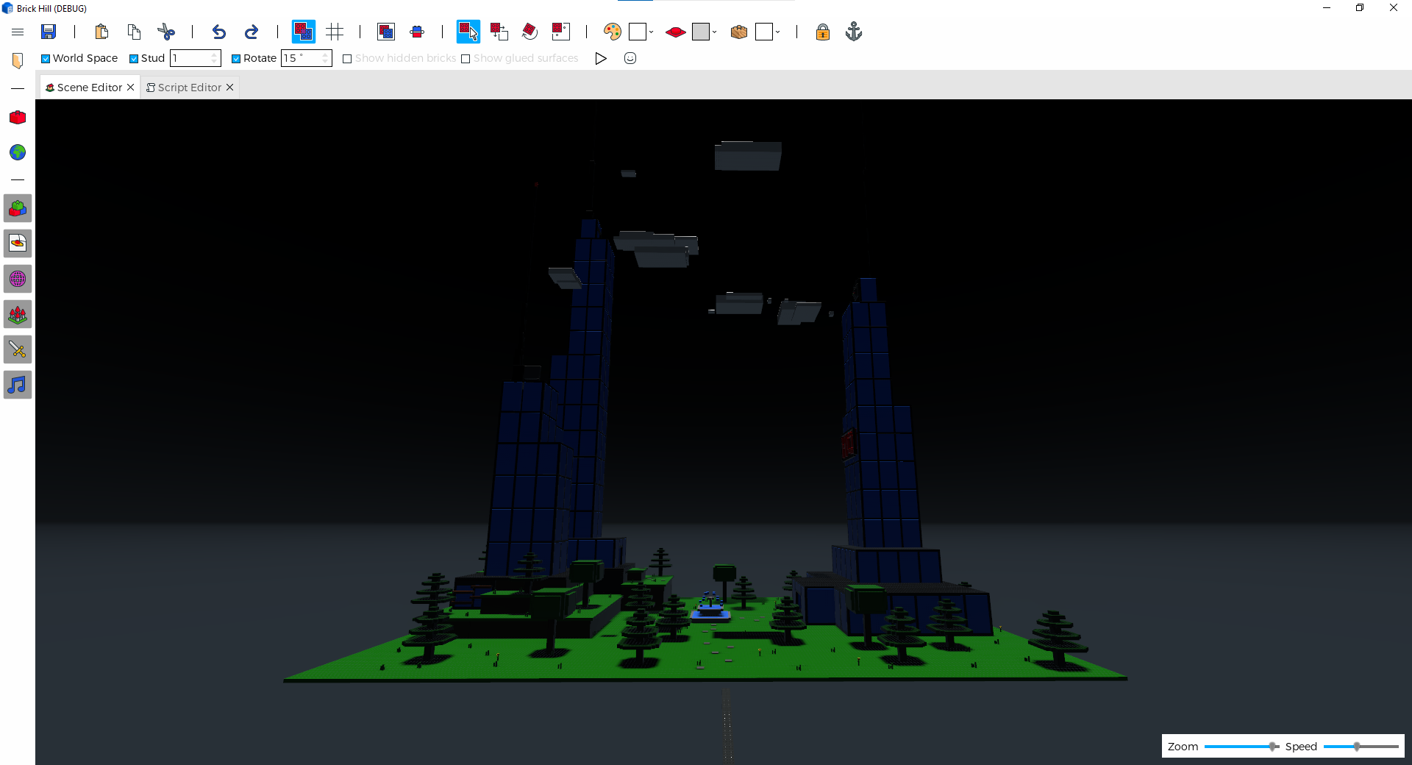Click the group bricks icon
This screenshot has height=765, width=1412.
coord(386,32)
